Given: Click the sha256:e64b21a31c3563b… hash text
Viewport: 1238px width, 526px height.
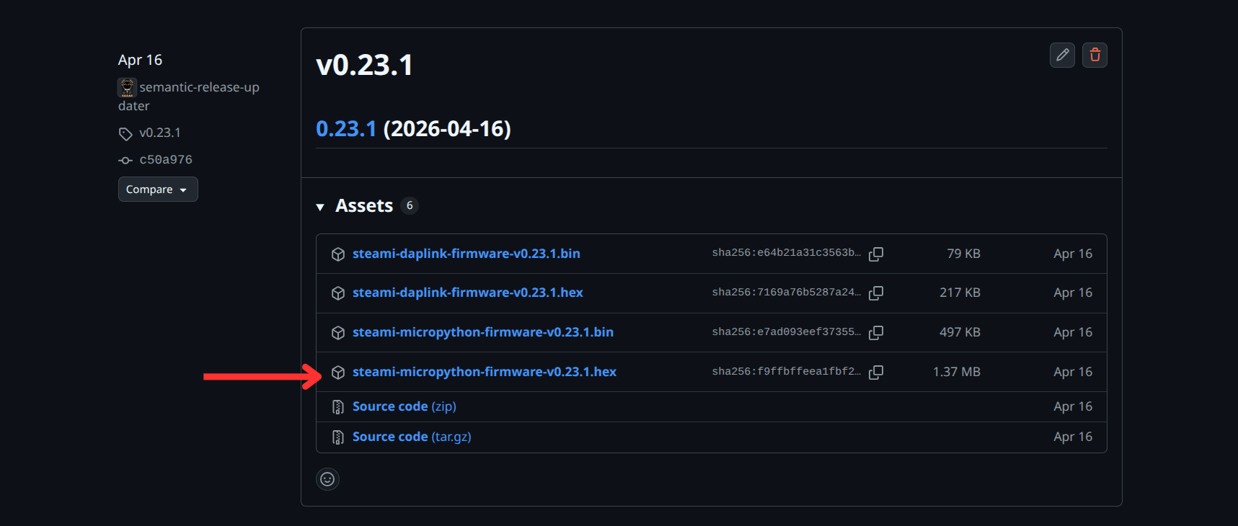Looking at the screenshot, I should click(787, 253).
